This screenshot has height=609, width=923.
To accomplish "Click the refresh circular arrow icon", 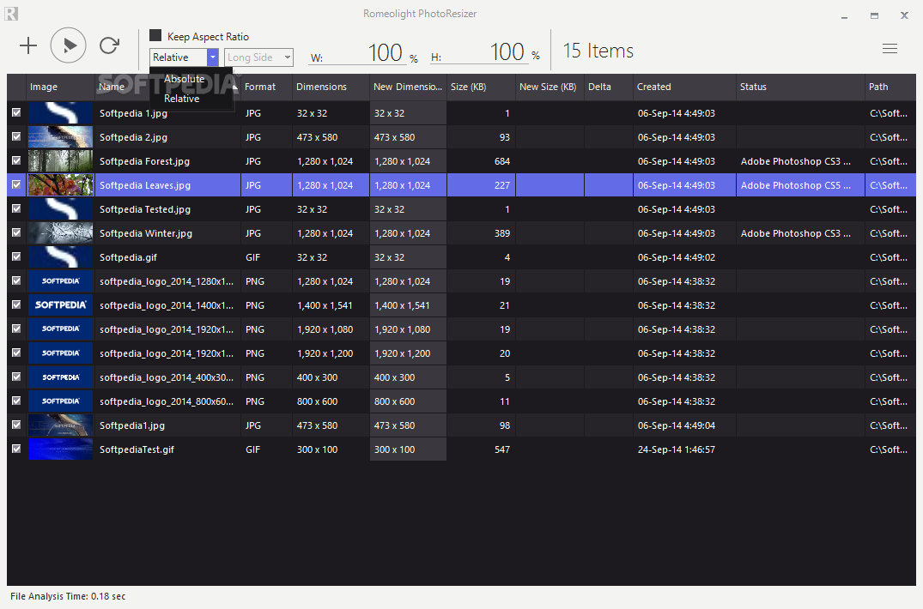I will coord(110,45).
